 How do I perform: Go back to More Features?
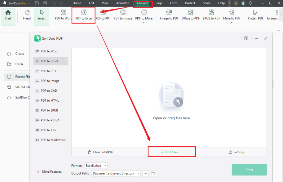coord(49,172)
